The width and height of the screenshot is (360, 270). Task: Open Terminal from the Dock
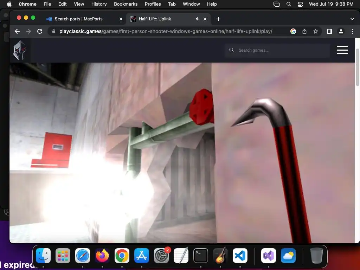(x=201, y=256)
